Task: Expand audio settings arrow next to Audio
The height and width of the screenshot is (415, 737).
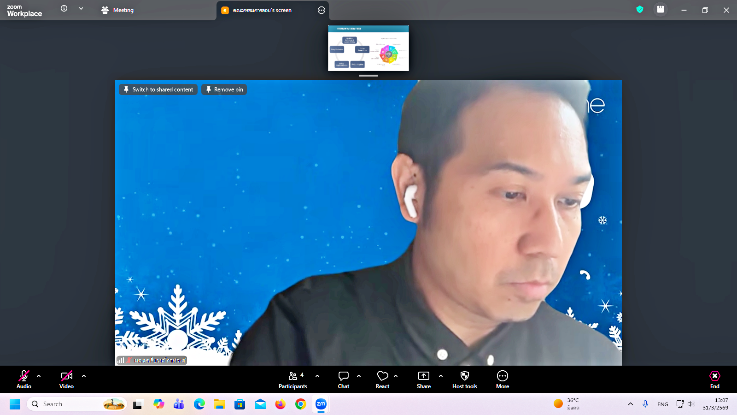Action: pyautogui.click(x=39, y=376)
